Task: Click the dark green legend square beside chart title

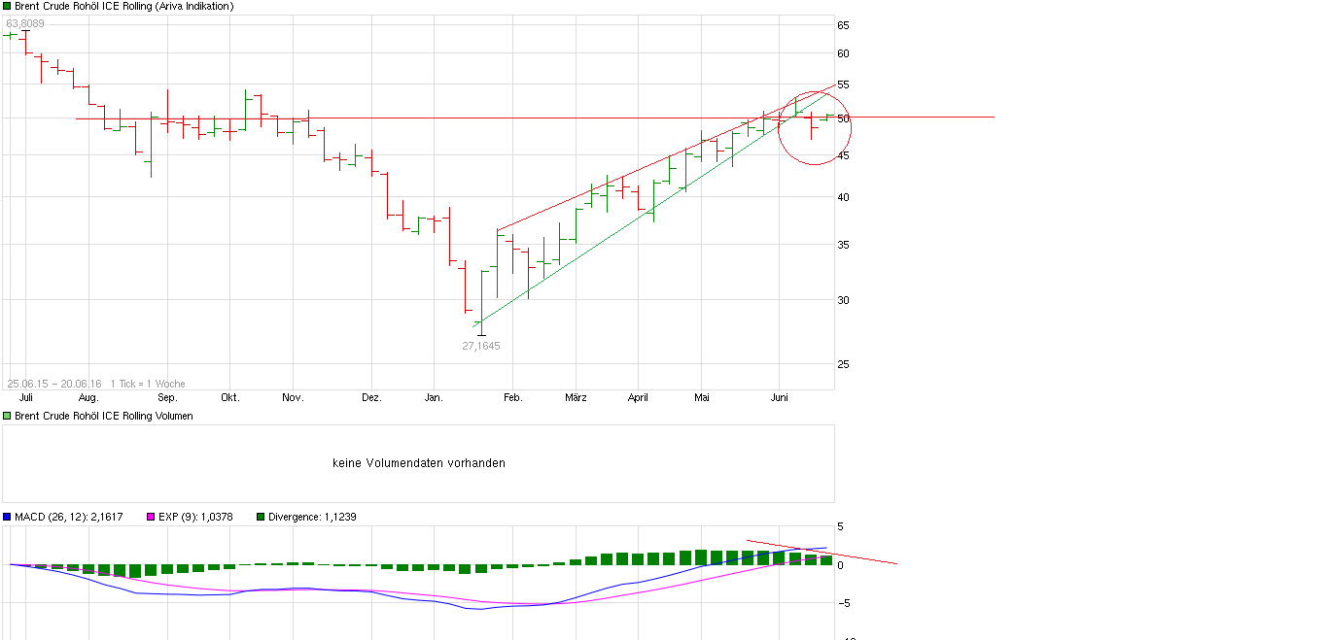Action: click(x=7, y=6)
